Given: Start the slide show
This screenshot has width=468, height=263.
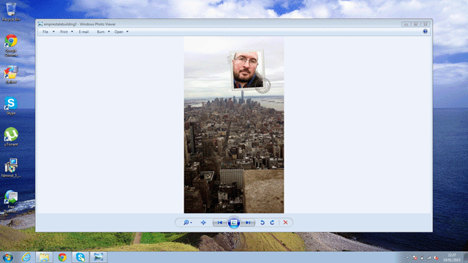Looking at the screenshot, I should [x=234, y=222].
